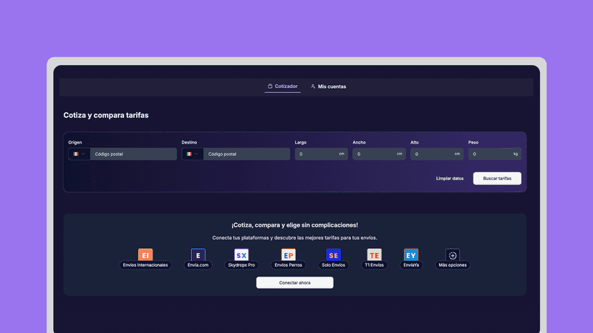Click the Skydropx Pro SX icon
Viewport: 593px width, 333px height.
pos(241,255)
